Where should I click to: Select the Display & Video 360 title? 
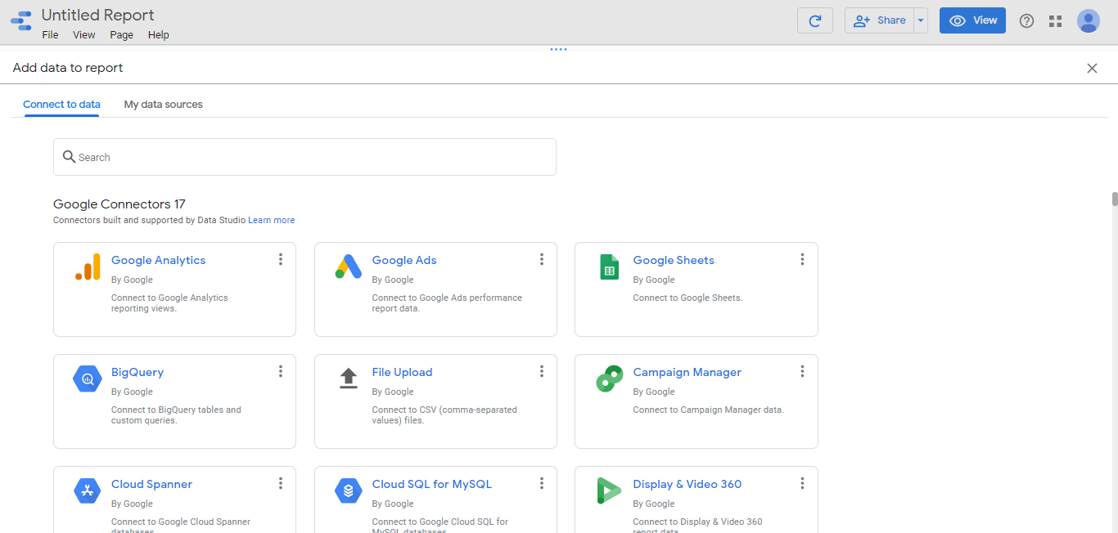(x=687, y=484)
